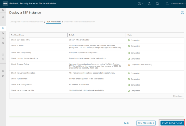Viewport: 186px width, 126px height.
Task: Select the Run Pre-checks step
Action: tap(54, 22)
